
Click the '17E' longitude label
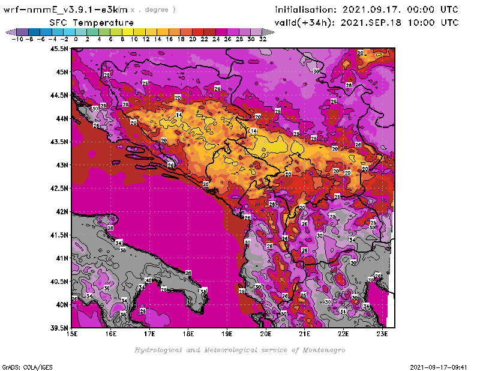tap(149, 334)
